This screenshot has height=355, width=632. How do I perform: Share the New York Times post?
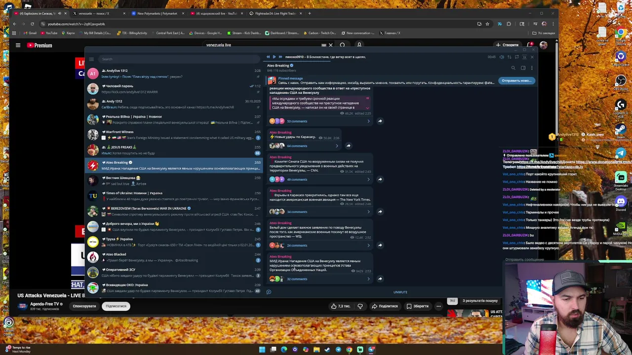tap(380, 212)
